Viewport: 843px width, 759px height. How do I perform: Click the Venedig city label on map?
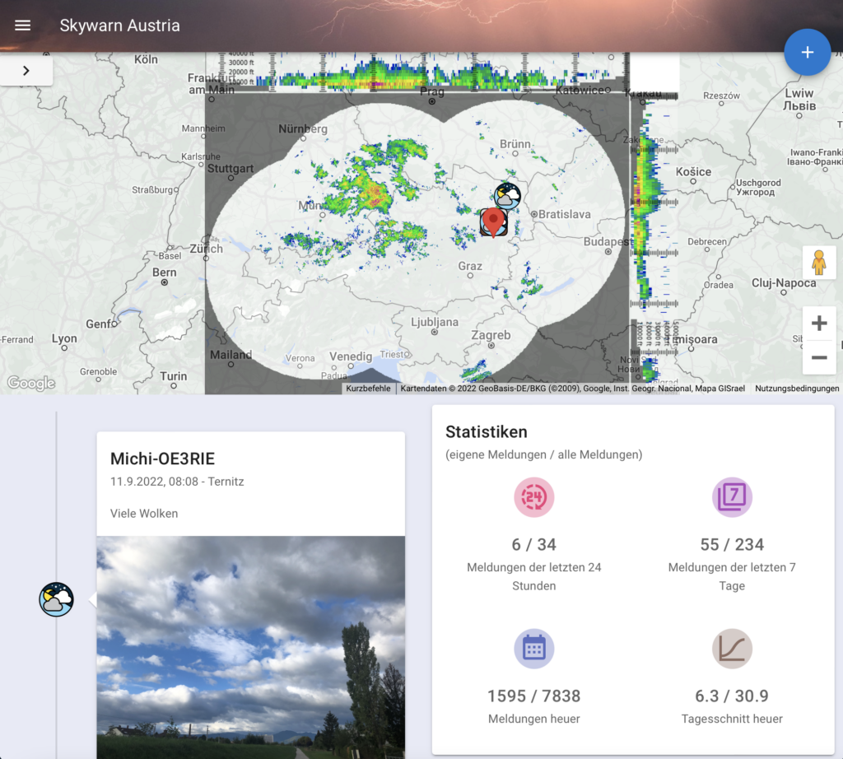pos(351,356)
